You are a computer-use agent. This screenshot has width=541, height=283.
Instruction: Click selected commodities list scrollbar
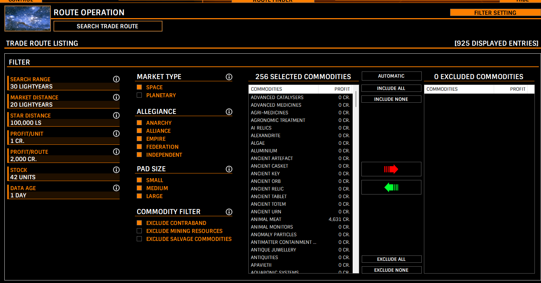pos(356,99)
